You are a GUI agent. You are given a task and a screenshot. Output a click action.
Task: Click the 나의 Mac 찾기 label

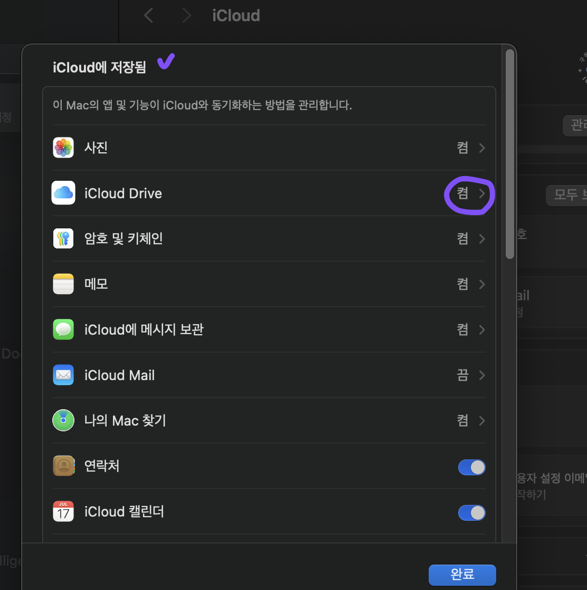point(125,420)
